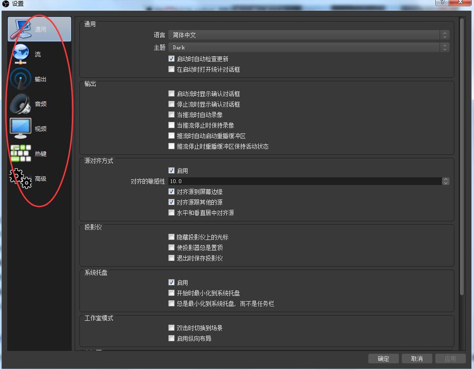Open the 主题 theme dropdown showing Dark
The width and height of the screenshot is (474, 370).
306,47
